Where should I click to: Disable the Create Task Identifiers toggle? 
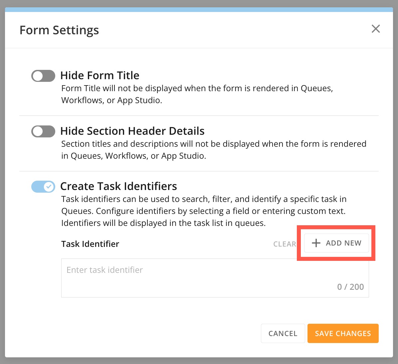tap(43, 187)
